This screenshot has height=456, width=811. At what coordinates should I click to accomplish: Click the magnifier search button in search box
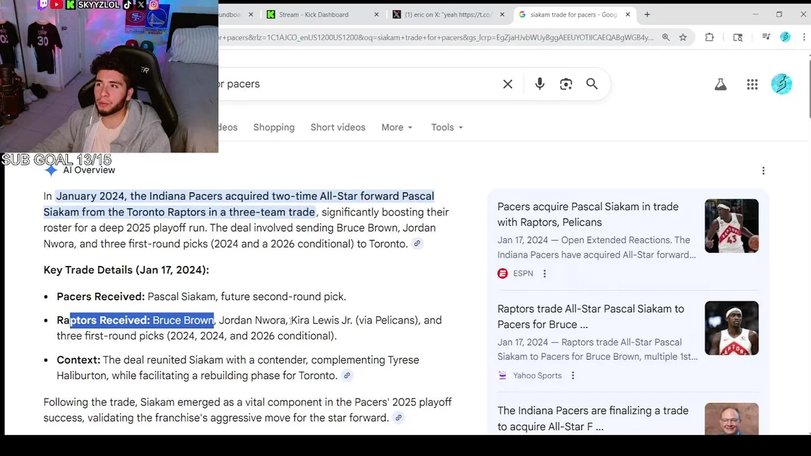pyautogui.click(x=592, y=84)
